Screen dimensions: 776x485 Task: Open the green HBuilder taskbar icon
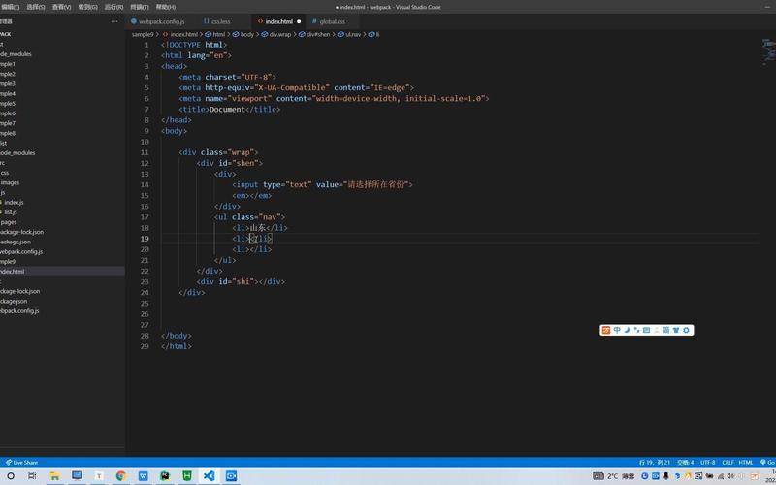pos(187,476)
